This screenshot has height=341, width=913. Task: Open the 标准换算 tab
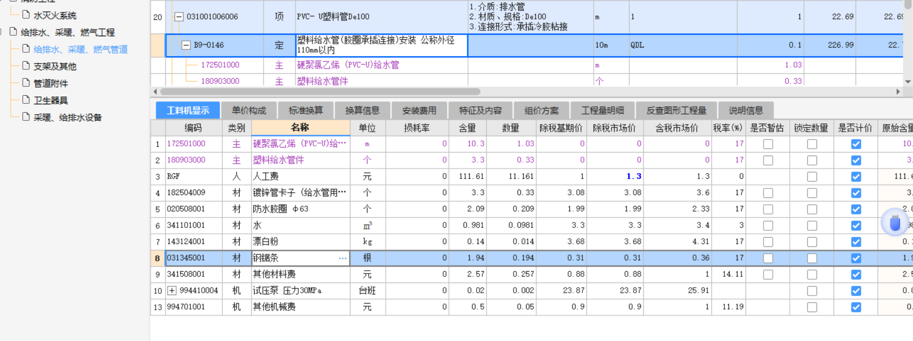click(x=306, y=110)
